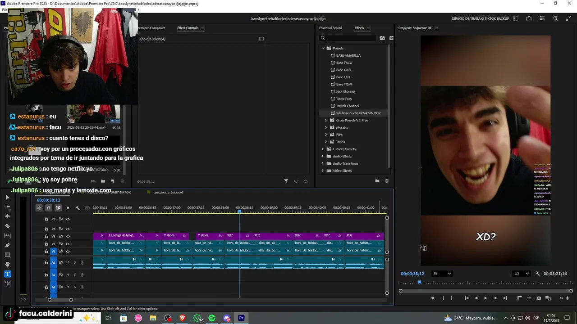The height and width of the screenshot is (324, 577).
Task: Toggle lock on track V4
Action: point(46,229)
